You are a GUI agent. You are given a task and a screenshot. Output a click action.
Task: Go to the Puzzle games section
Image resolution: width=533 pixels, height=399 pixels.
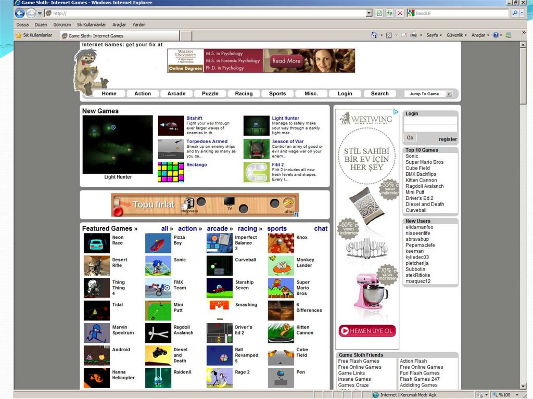(210, 94)
